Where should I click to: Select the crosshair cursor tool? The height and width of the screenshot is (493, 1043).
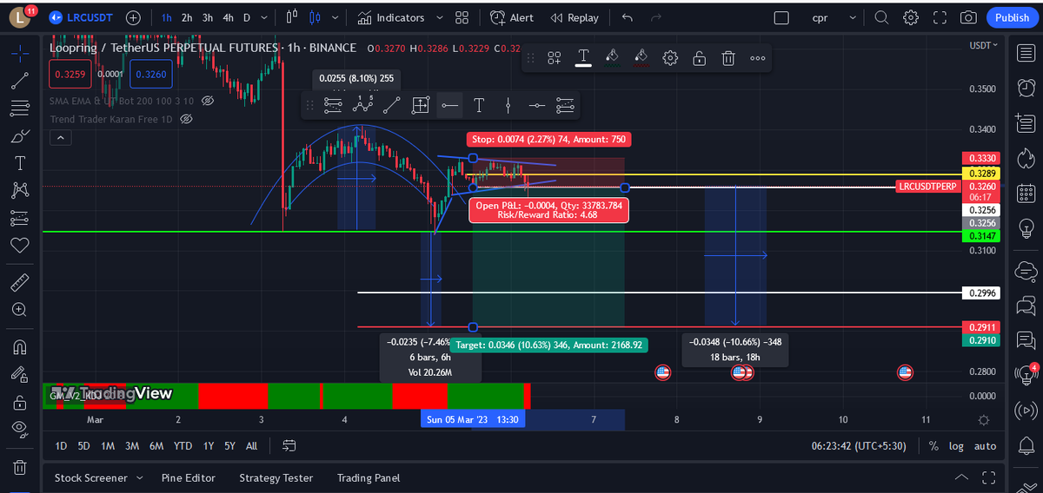coord(20,53)
